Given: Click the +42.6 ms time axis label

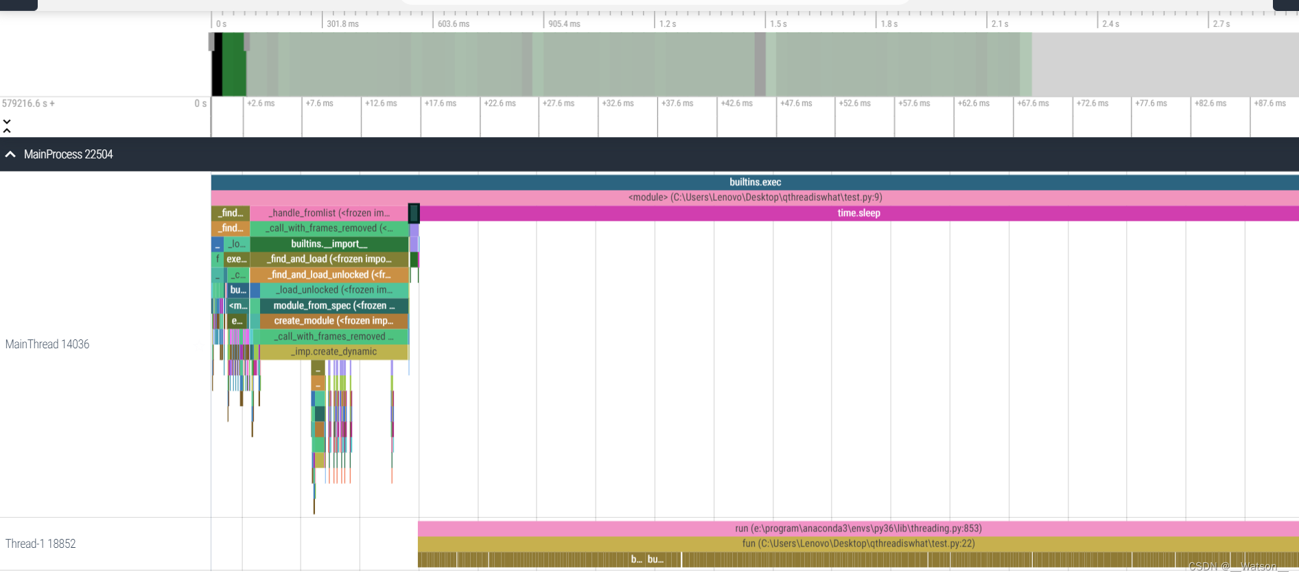Looking at the screenshot, I should click(x=737, y=104).
